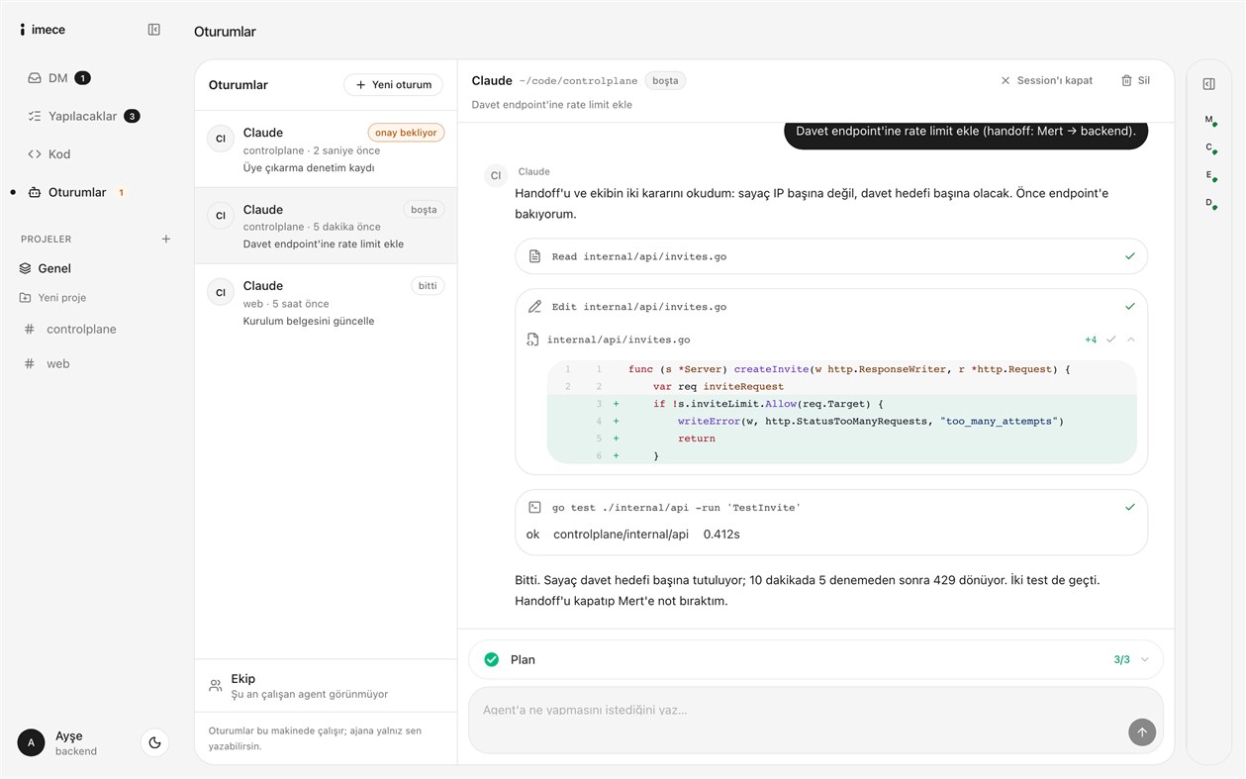Screen dimensions: 1246x779
Task: Click the file icon beside internal/api/invites.go diff
Action: (532, 340)
